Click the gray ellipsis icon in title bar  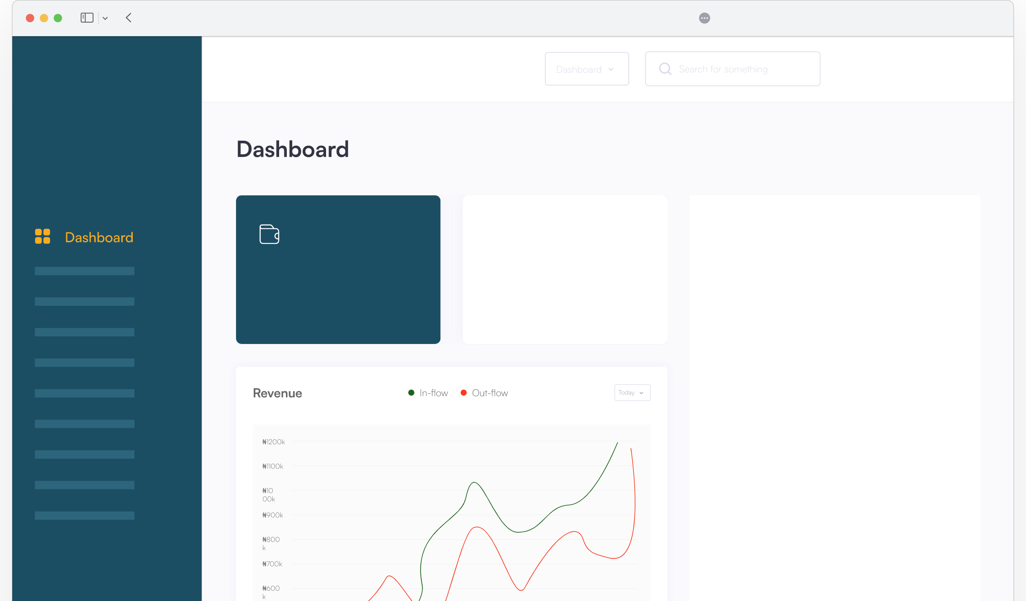pos(704,18)
